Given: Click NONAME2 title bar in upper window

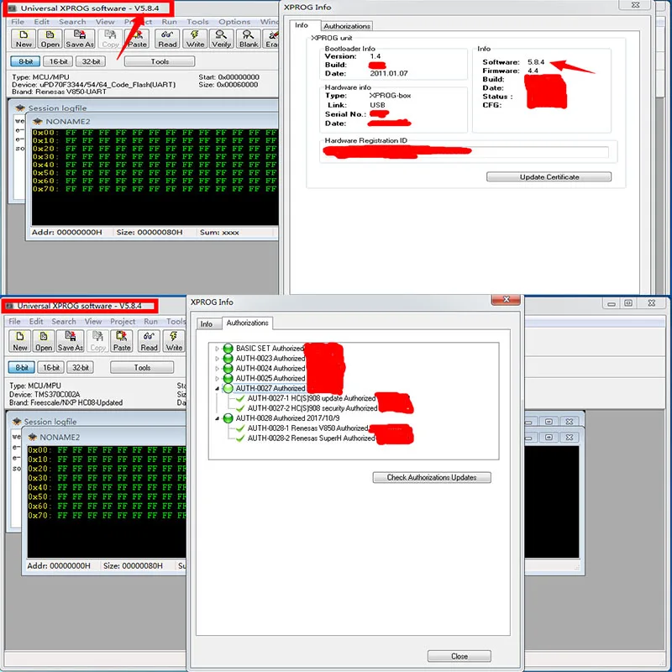Looking at the screenshot, I should point(154,121).
